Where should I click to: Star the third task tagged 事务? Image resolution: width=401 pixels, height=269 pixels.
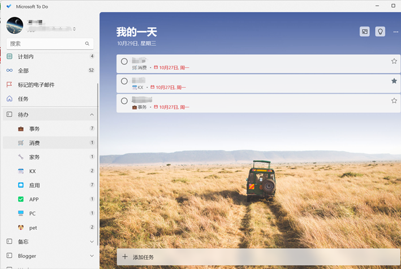click(x=394, y=101)
